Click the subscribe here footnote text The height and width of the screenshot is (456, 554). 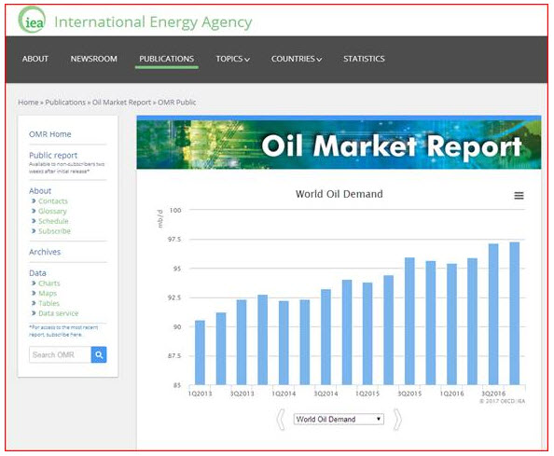[63, 335]
